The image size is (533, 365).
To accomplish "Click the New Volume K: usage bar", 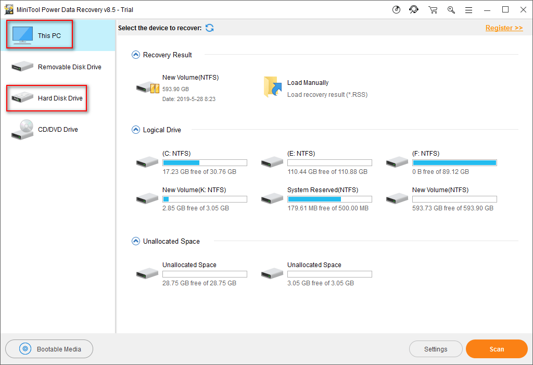I will (x=205, y=199).
